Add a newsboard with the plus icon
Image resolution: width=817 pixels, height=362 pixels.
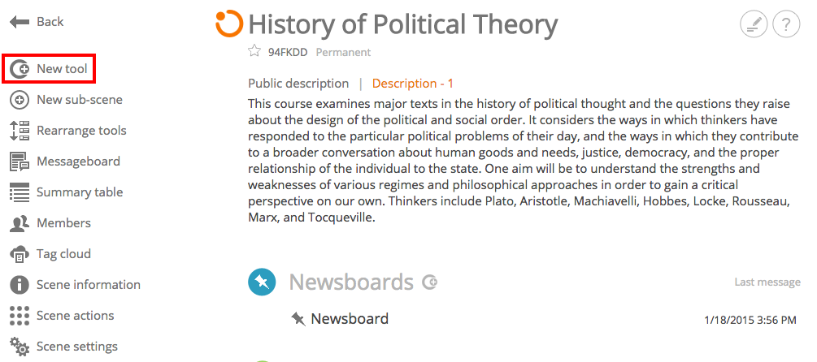click(429, 282)
